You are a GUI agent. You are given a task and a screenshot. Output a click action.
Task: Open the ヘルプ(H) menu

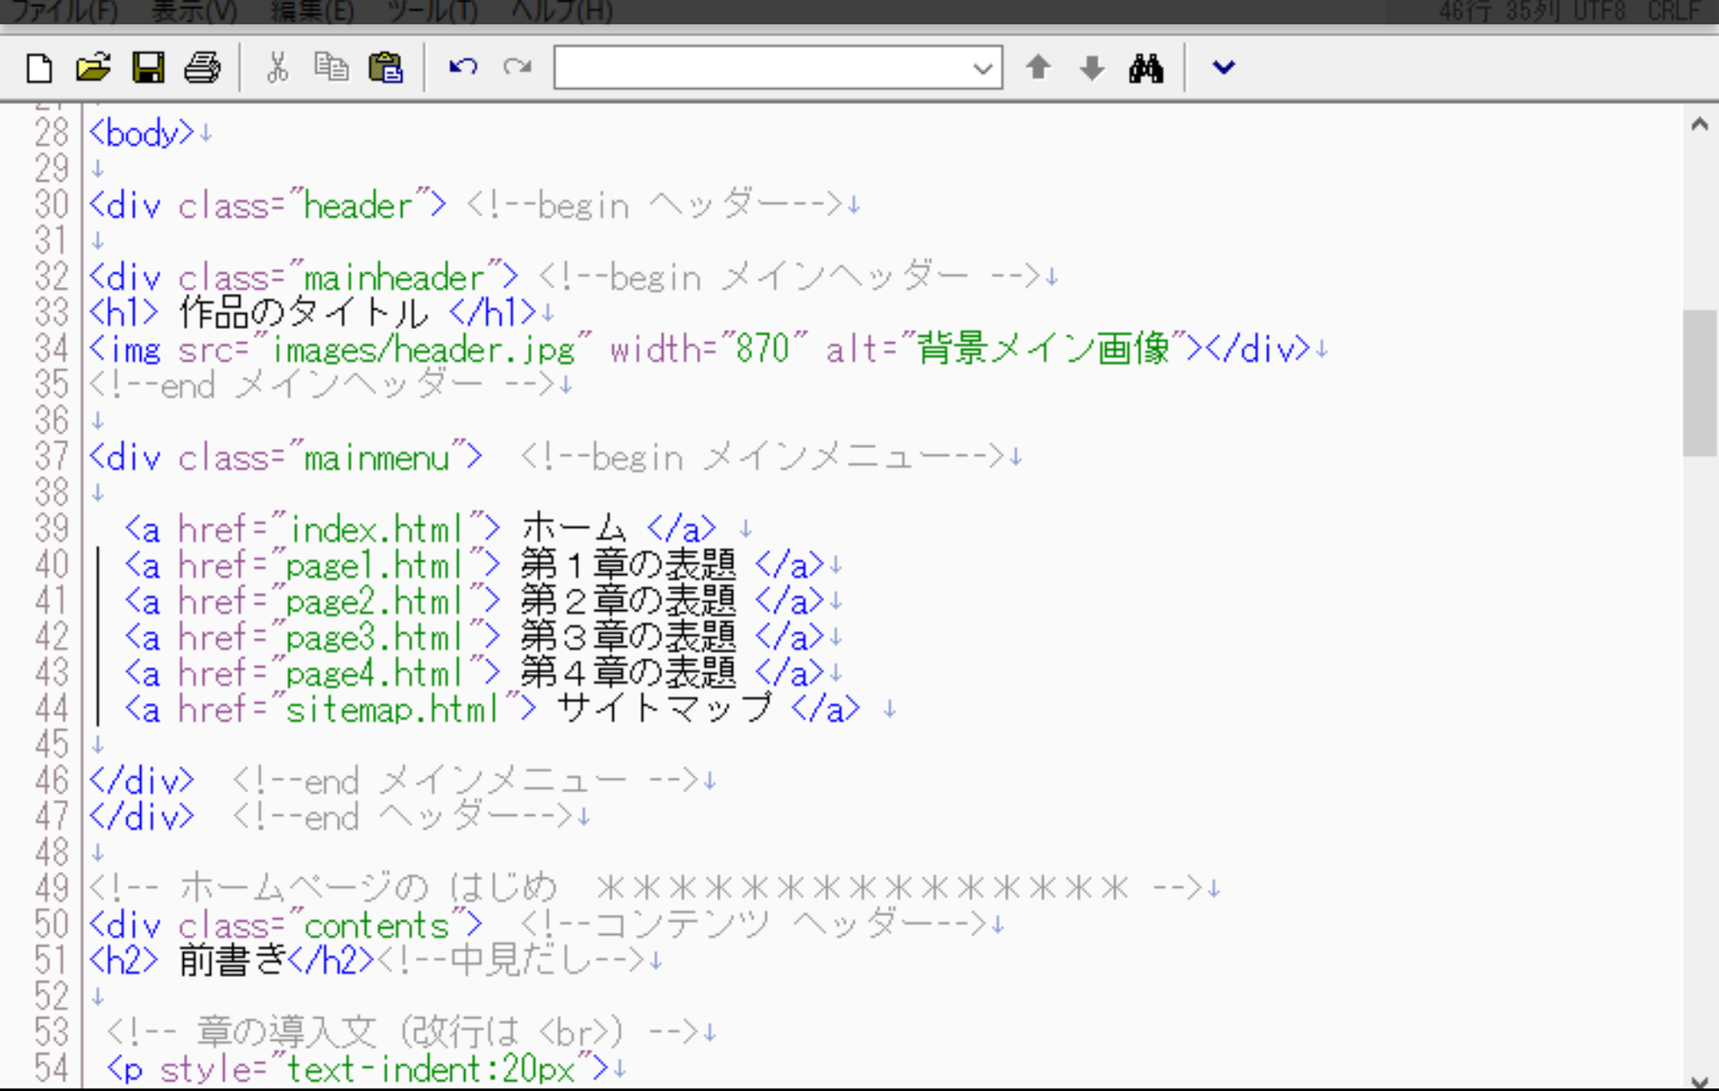click(x=562, y=11)
